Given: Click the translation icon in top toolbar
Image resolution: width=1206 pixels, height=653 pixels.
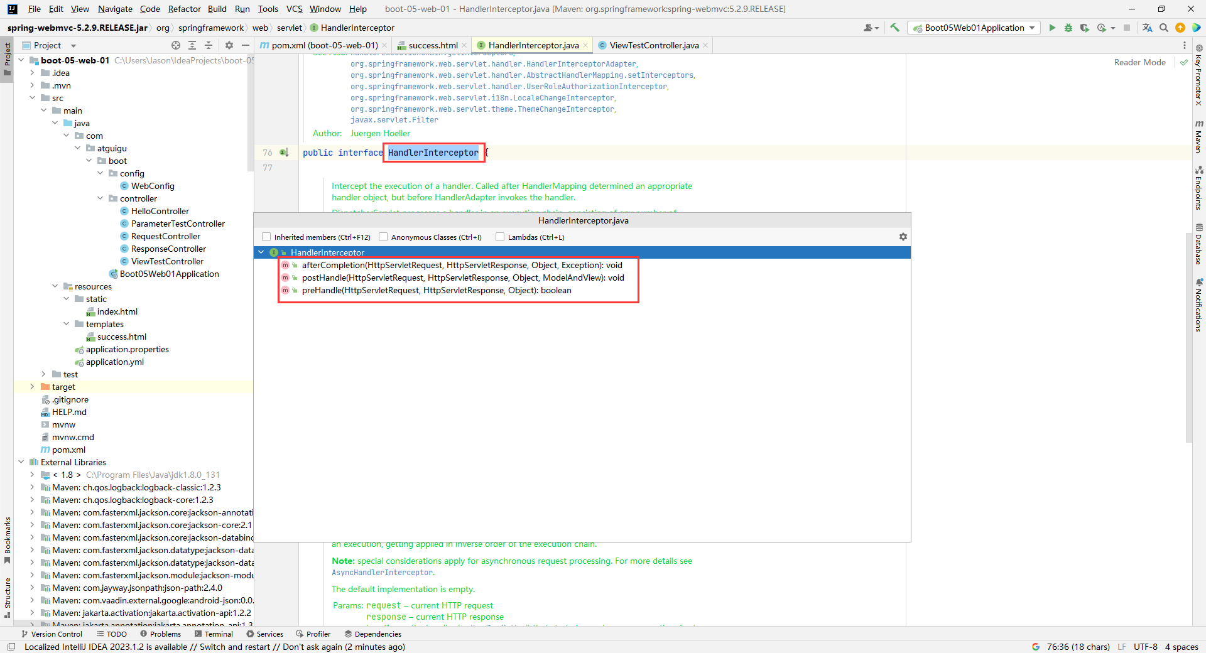Looking at the screenshot, I should click(x=1148, y=28).
